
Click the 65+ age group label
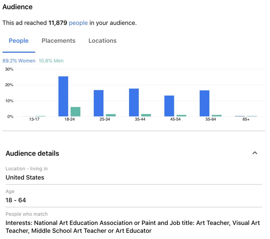click(246, 119)
